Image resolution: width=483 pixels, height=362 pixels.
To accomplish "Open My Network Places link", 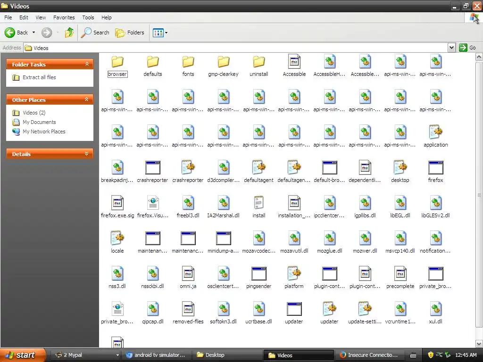I will coord(44,132).
